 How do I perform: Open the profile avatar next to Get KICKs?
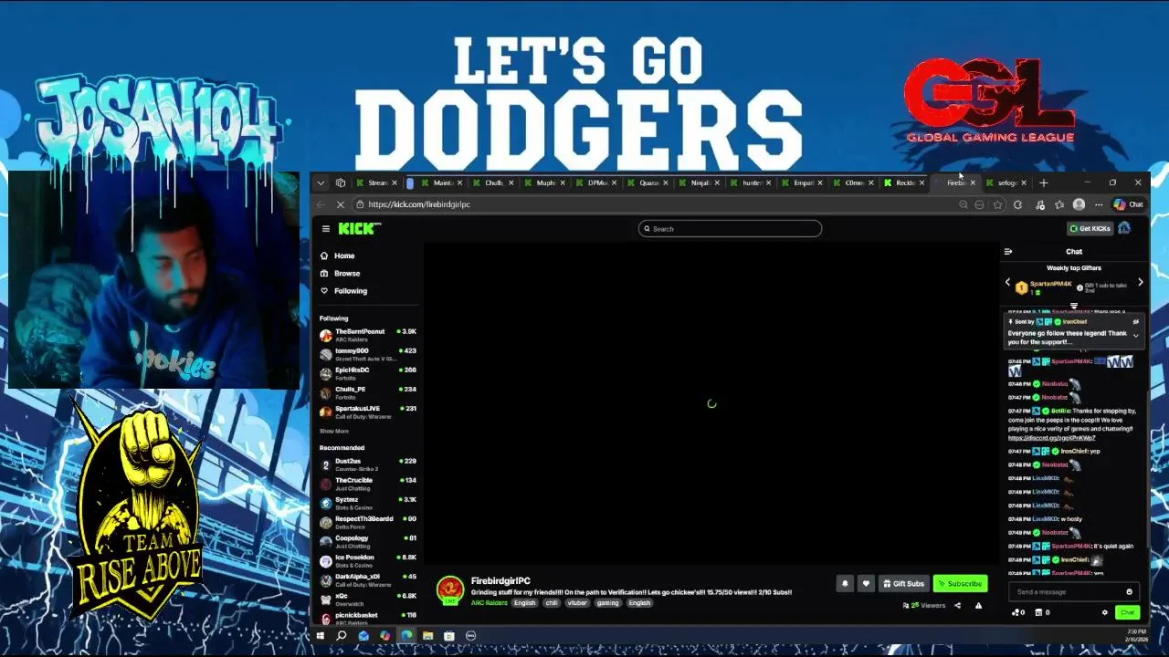coord(1124,228)
